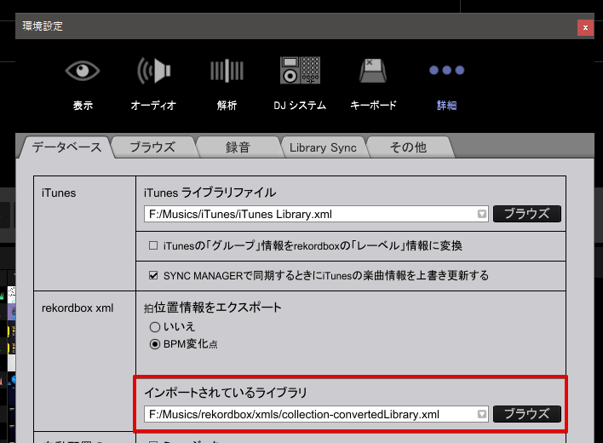The image size is (603, 443).
Task: Expand the imported library path dropdown arrow
Action: pyautogui.click(x=482, y=414)
